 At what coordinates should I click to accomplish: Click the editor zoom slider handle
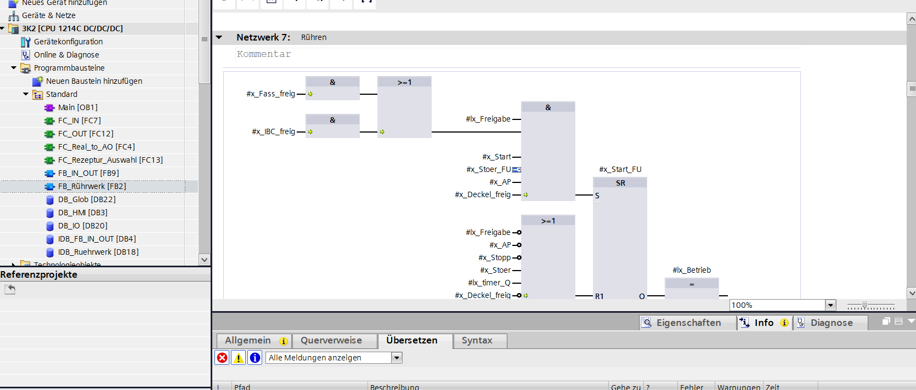pyautogui.click(x=864, y=305)
